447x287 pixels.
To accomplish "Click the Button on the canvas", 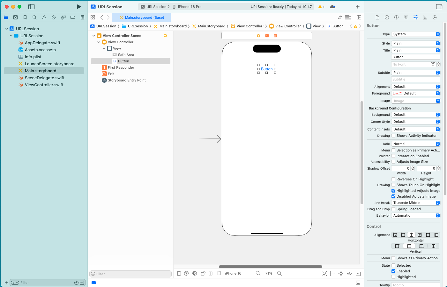I will [x=267, y=69].
